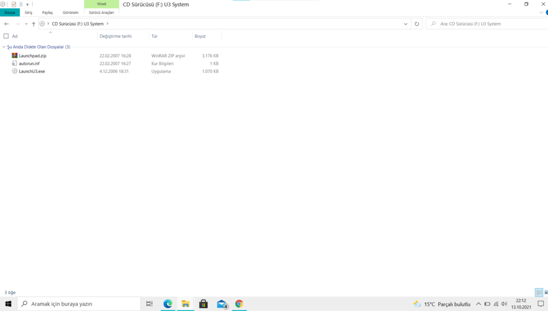Click the Uygulama type cell
The width and height of the screenshot is (548, 311).
click(x=161, y=71)
